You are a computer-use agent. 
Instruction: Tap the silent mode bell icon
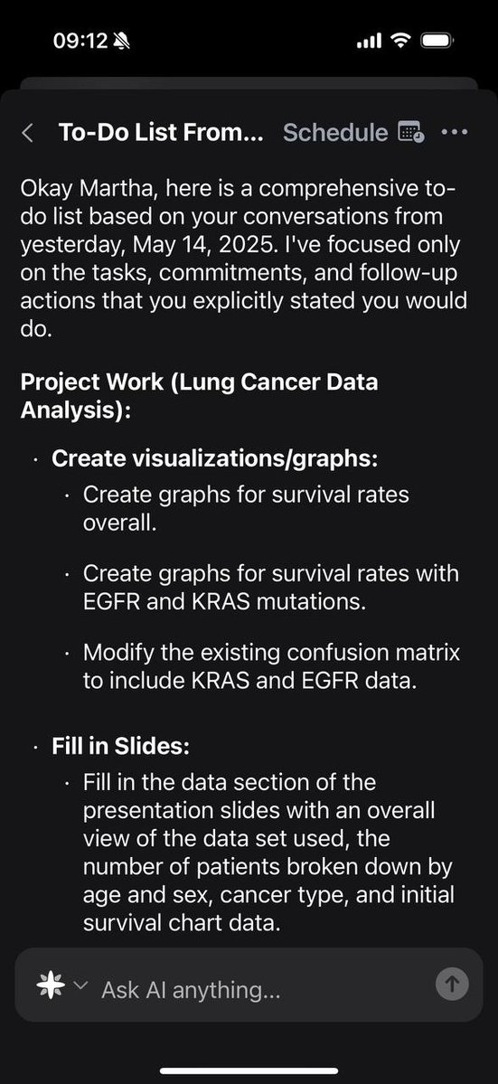pos(122,42)
